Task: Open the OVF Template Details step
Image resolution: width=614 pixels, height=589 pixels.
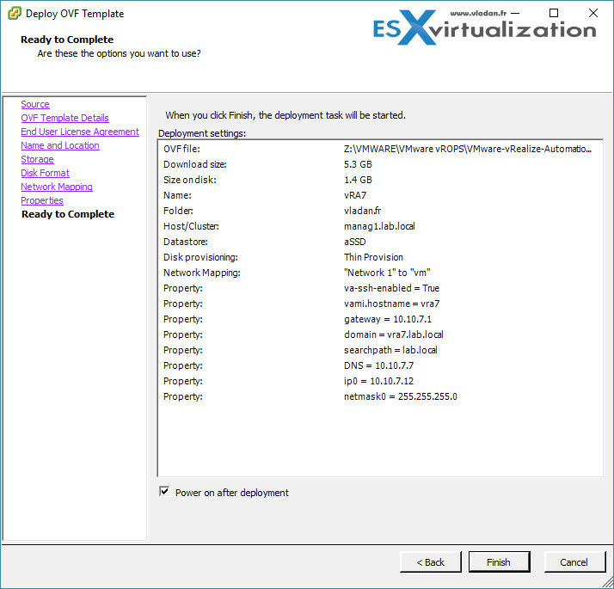Action: tap(65, 118)
